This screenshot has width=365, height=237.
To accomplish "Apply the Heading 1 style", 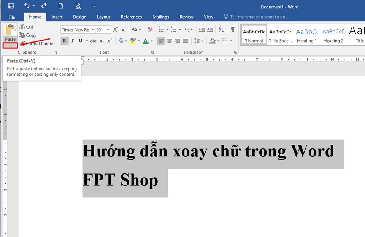I will pyautogui.click(x=306, y=35).
